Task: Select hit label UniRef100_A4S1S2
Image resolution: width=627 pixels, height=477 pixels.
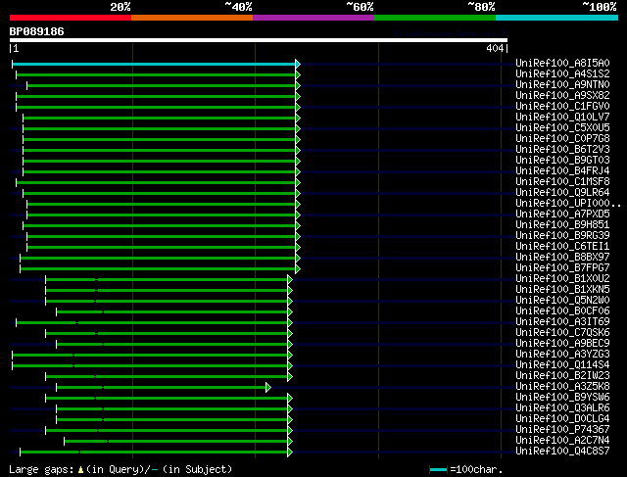Action: [562, 73]
